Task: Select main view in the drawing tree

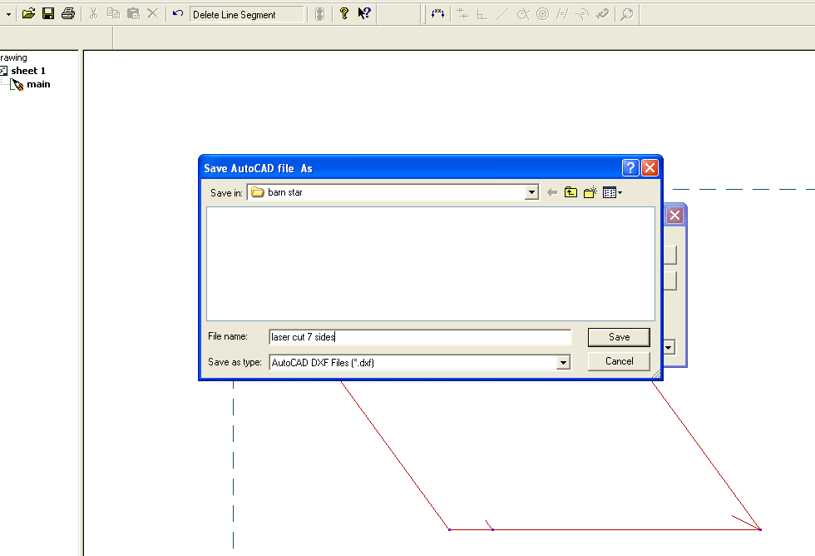Action: tap(38, 84)
